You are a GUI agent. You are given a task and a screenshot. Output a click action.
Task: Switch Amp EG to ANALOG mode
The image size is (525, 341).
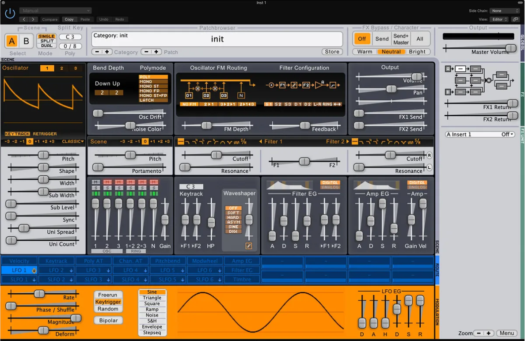[x=417, y=187]
